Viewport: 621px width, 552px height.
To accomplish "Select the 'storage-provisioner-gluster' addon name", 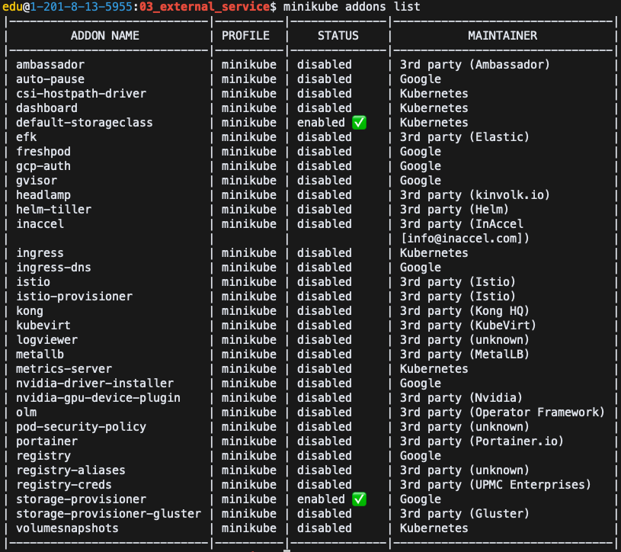I will click(108, 514).
